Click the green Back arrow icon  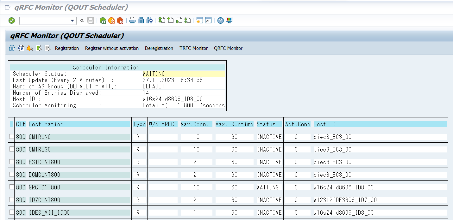point(103,21)
